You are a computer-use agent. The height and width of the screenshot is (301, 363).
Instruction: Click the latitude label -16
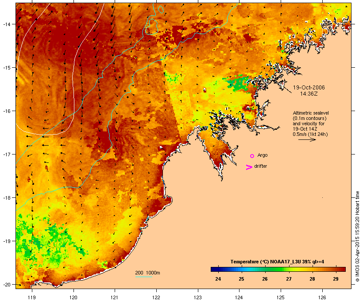(x=6, y=111)
